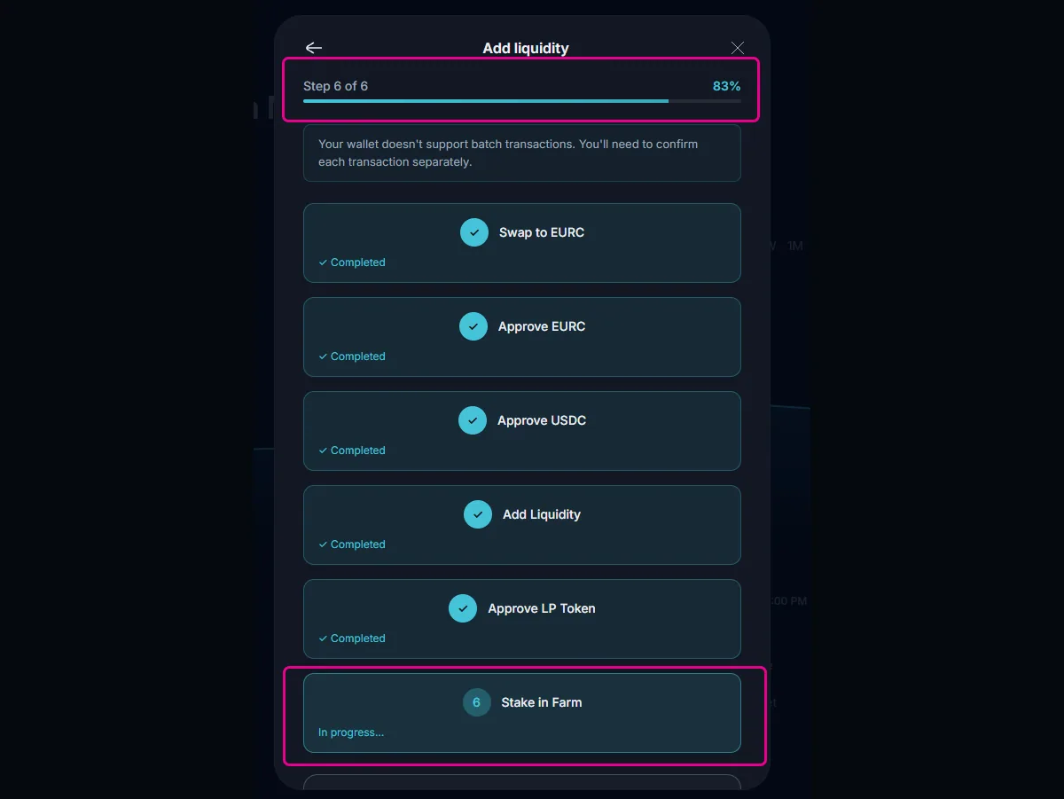Click the Step 6 of 6 label

pos(335,86)
